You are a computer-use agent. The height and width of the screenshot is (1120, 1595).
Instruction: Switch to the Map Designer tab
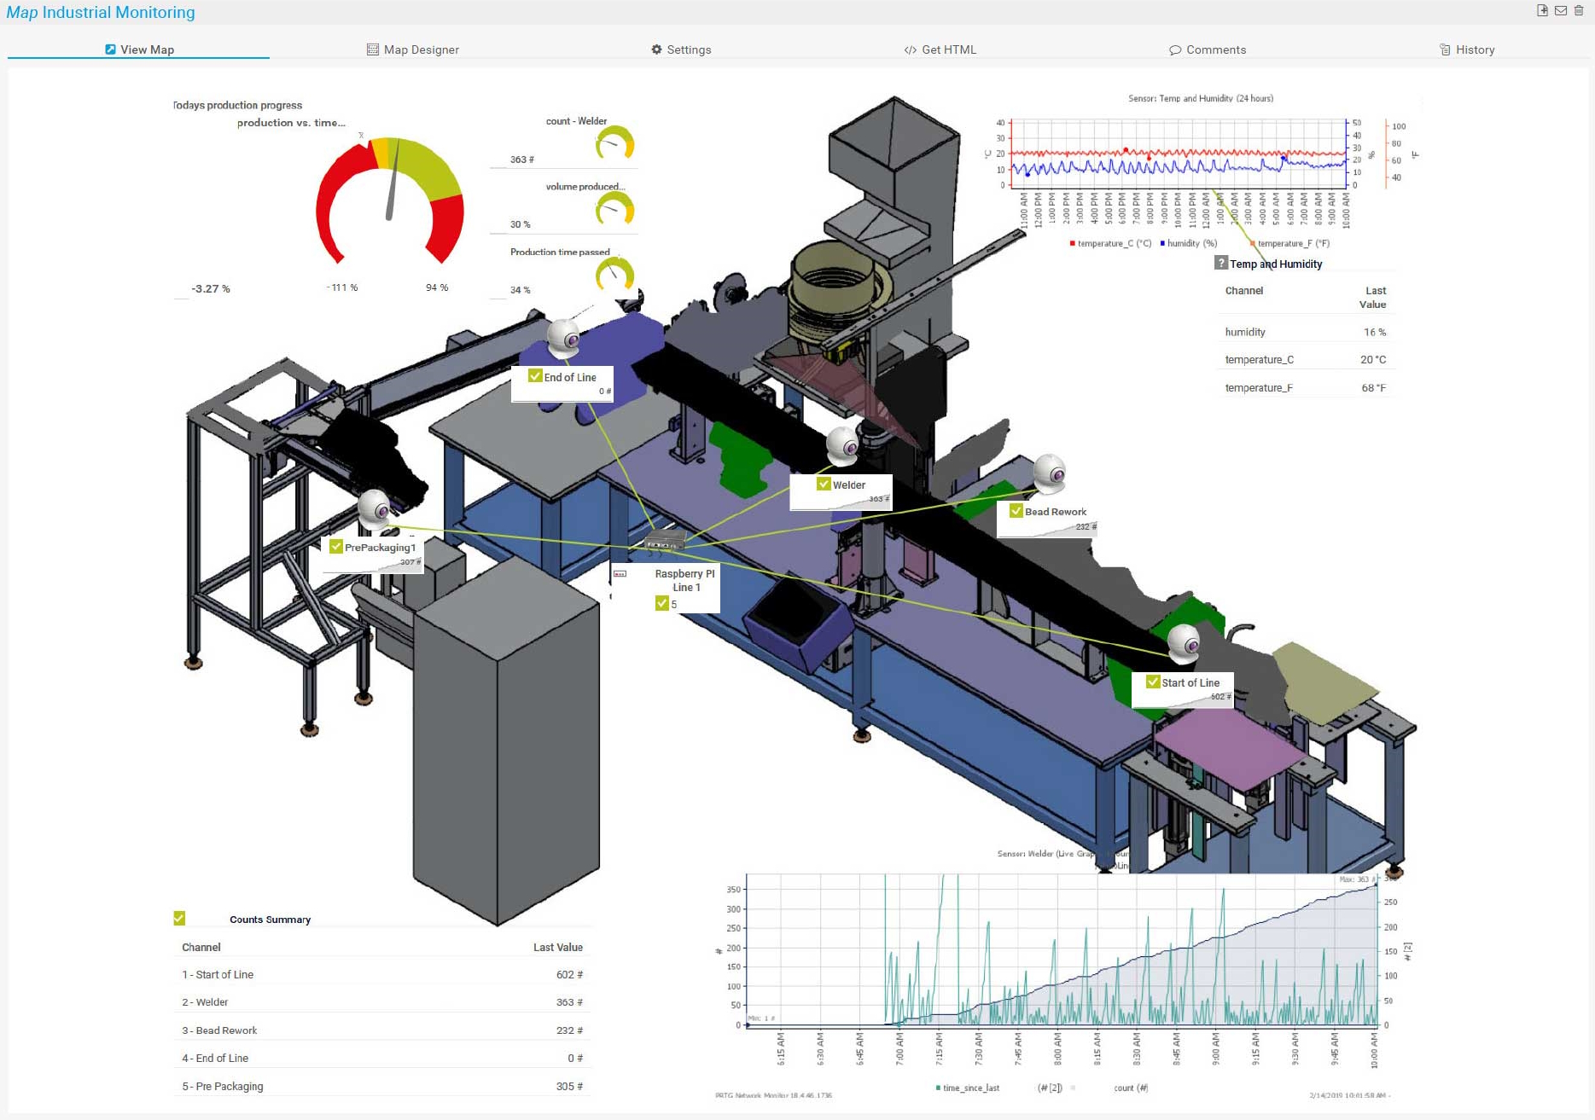tap(413, 49)
